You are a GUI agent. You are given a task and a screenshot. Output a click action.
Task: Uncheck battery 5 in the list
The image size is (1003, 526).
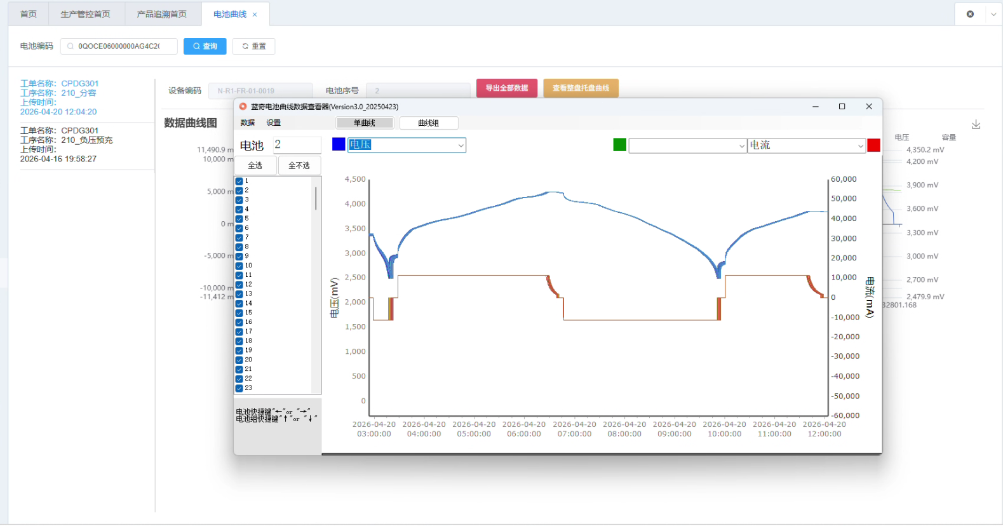click(239, 219)
